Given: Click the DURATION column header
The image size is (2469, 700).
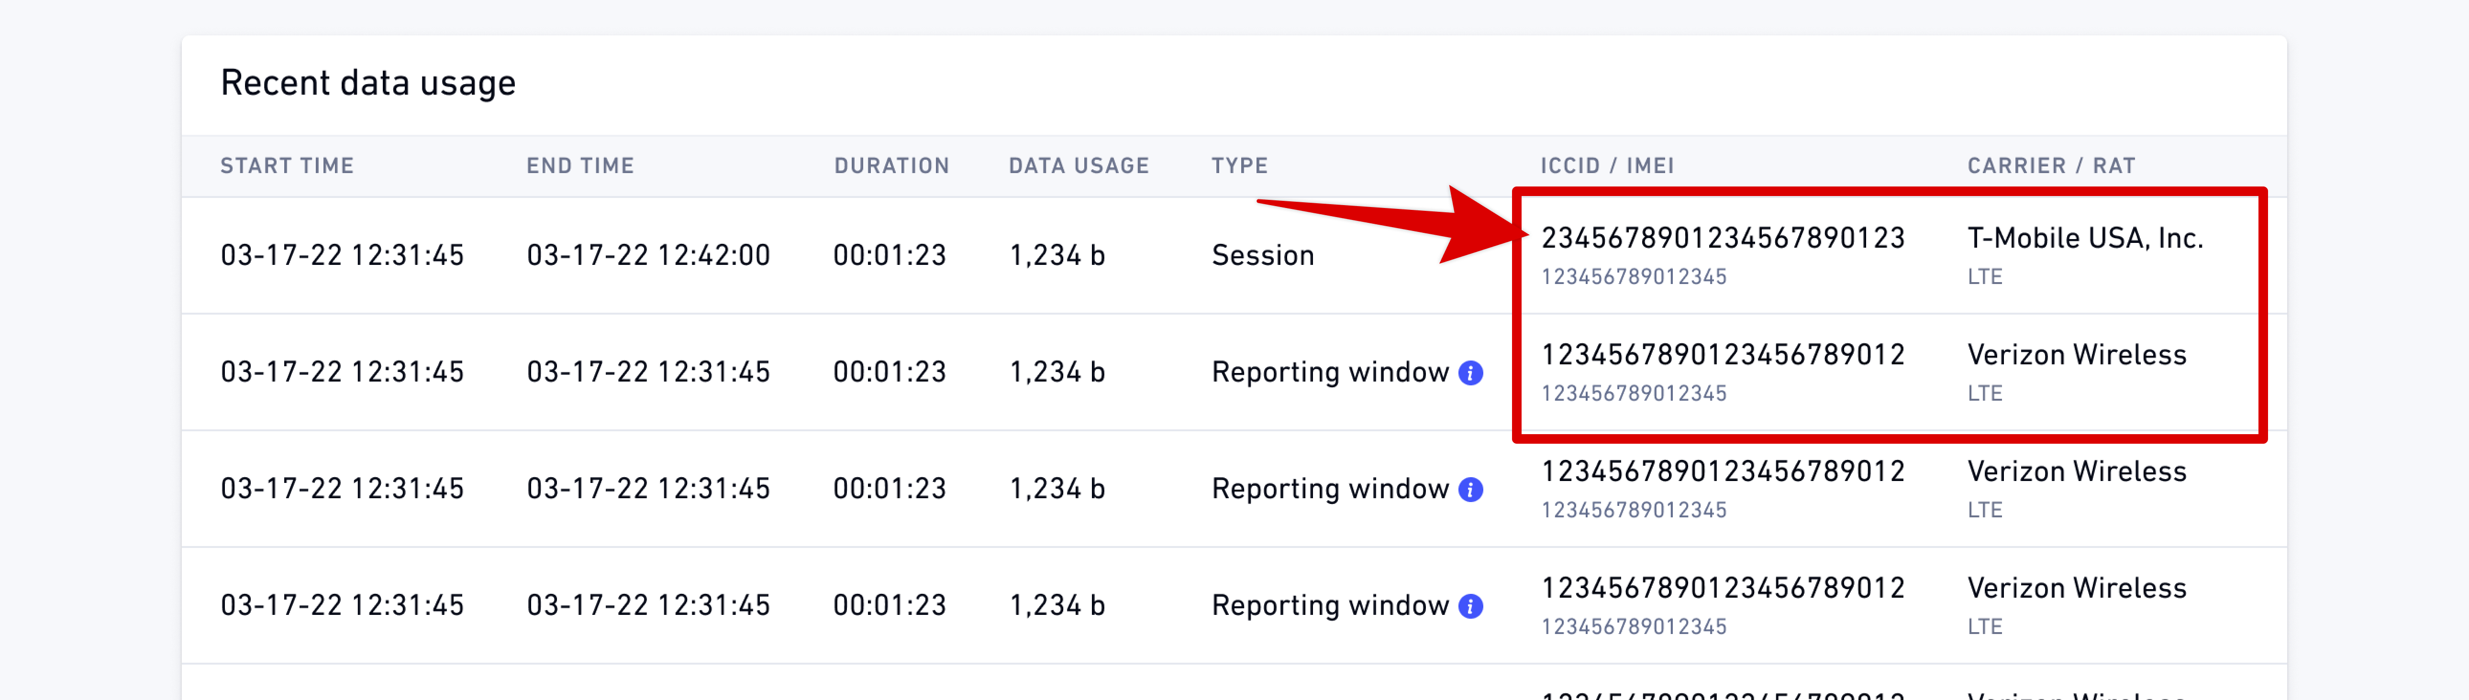Looking at the screenshot, I should 891,165.
